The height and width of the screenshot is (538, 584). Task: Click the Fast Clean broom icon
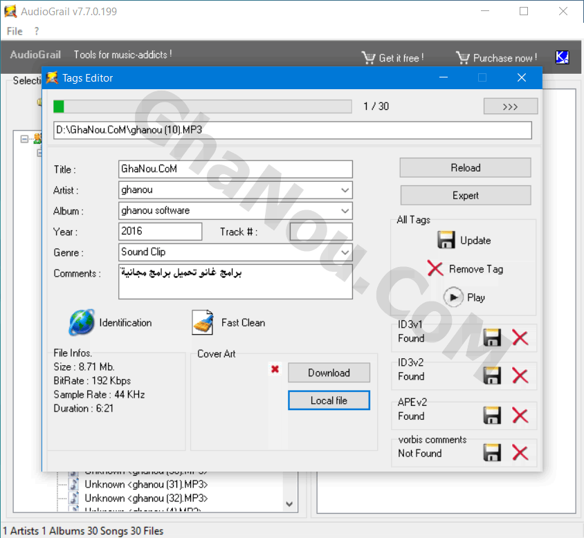203,322
